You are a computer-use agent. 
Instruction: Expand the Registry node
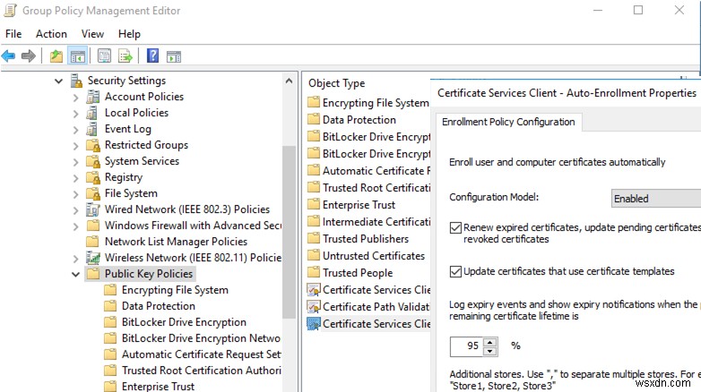[x=75, y=178]
